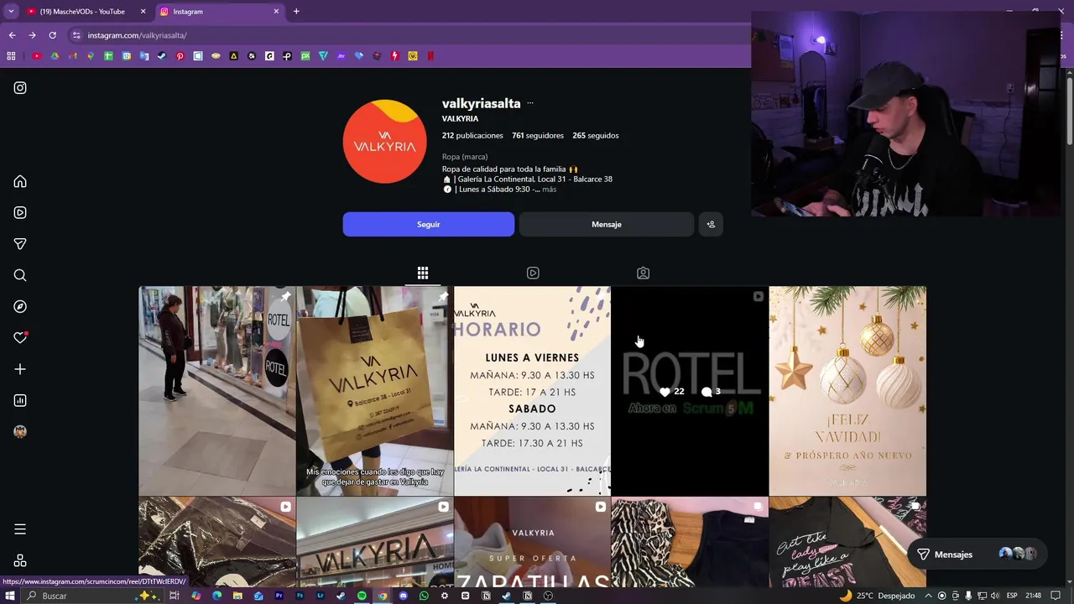Open WhatsApp from the taskbar
Screen dimensions: 1074x604
[424, 596]
